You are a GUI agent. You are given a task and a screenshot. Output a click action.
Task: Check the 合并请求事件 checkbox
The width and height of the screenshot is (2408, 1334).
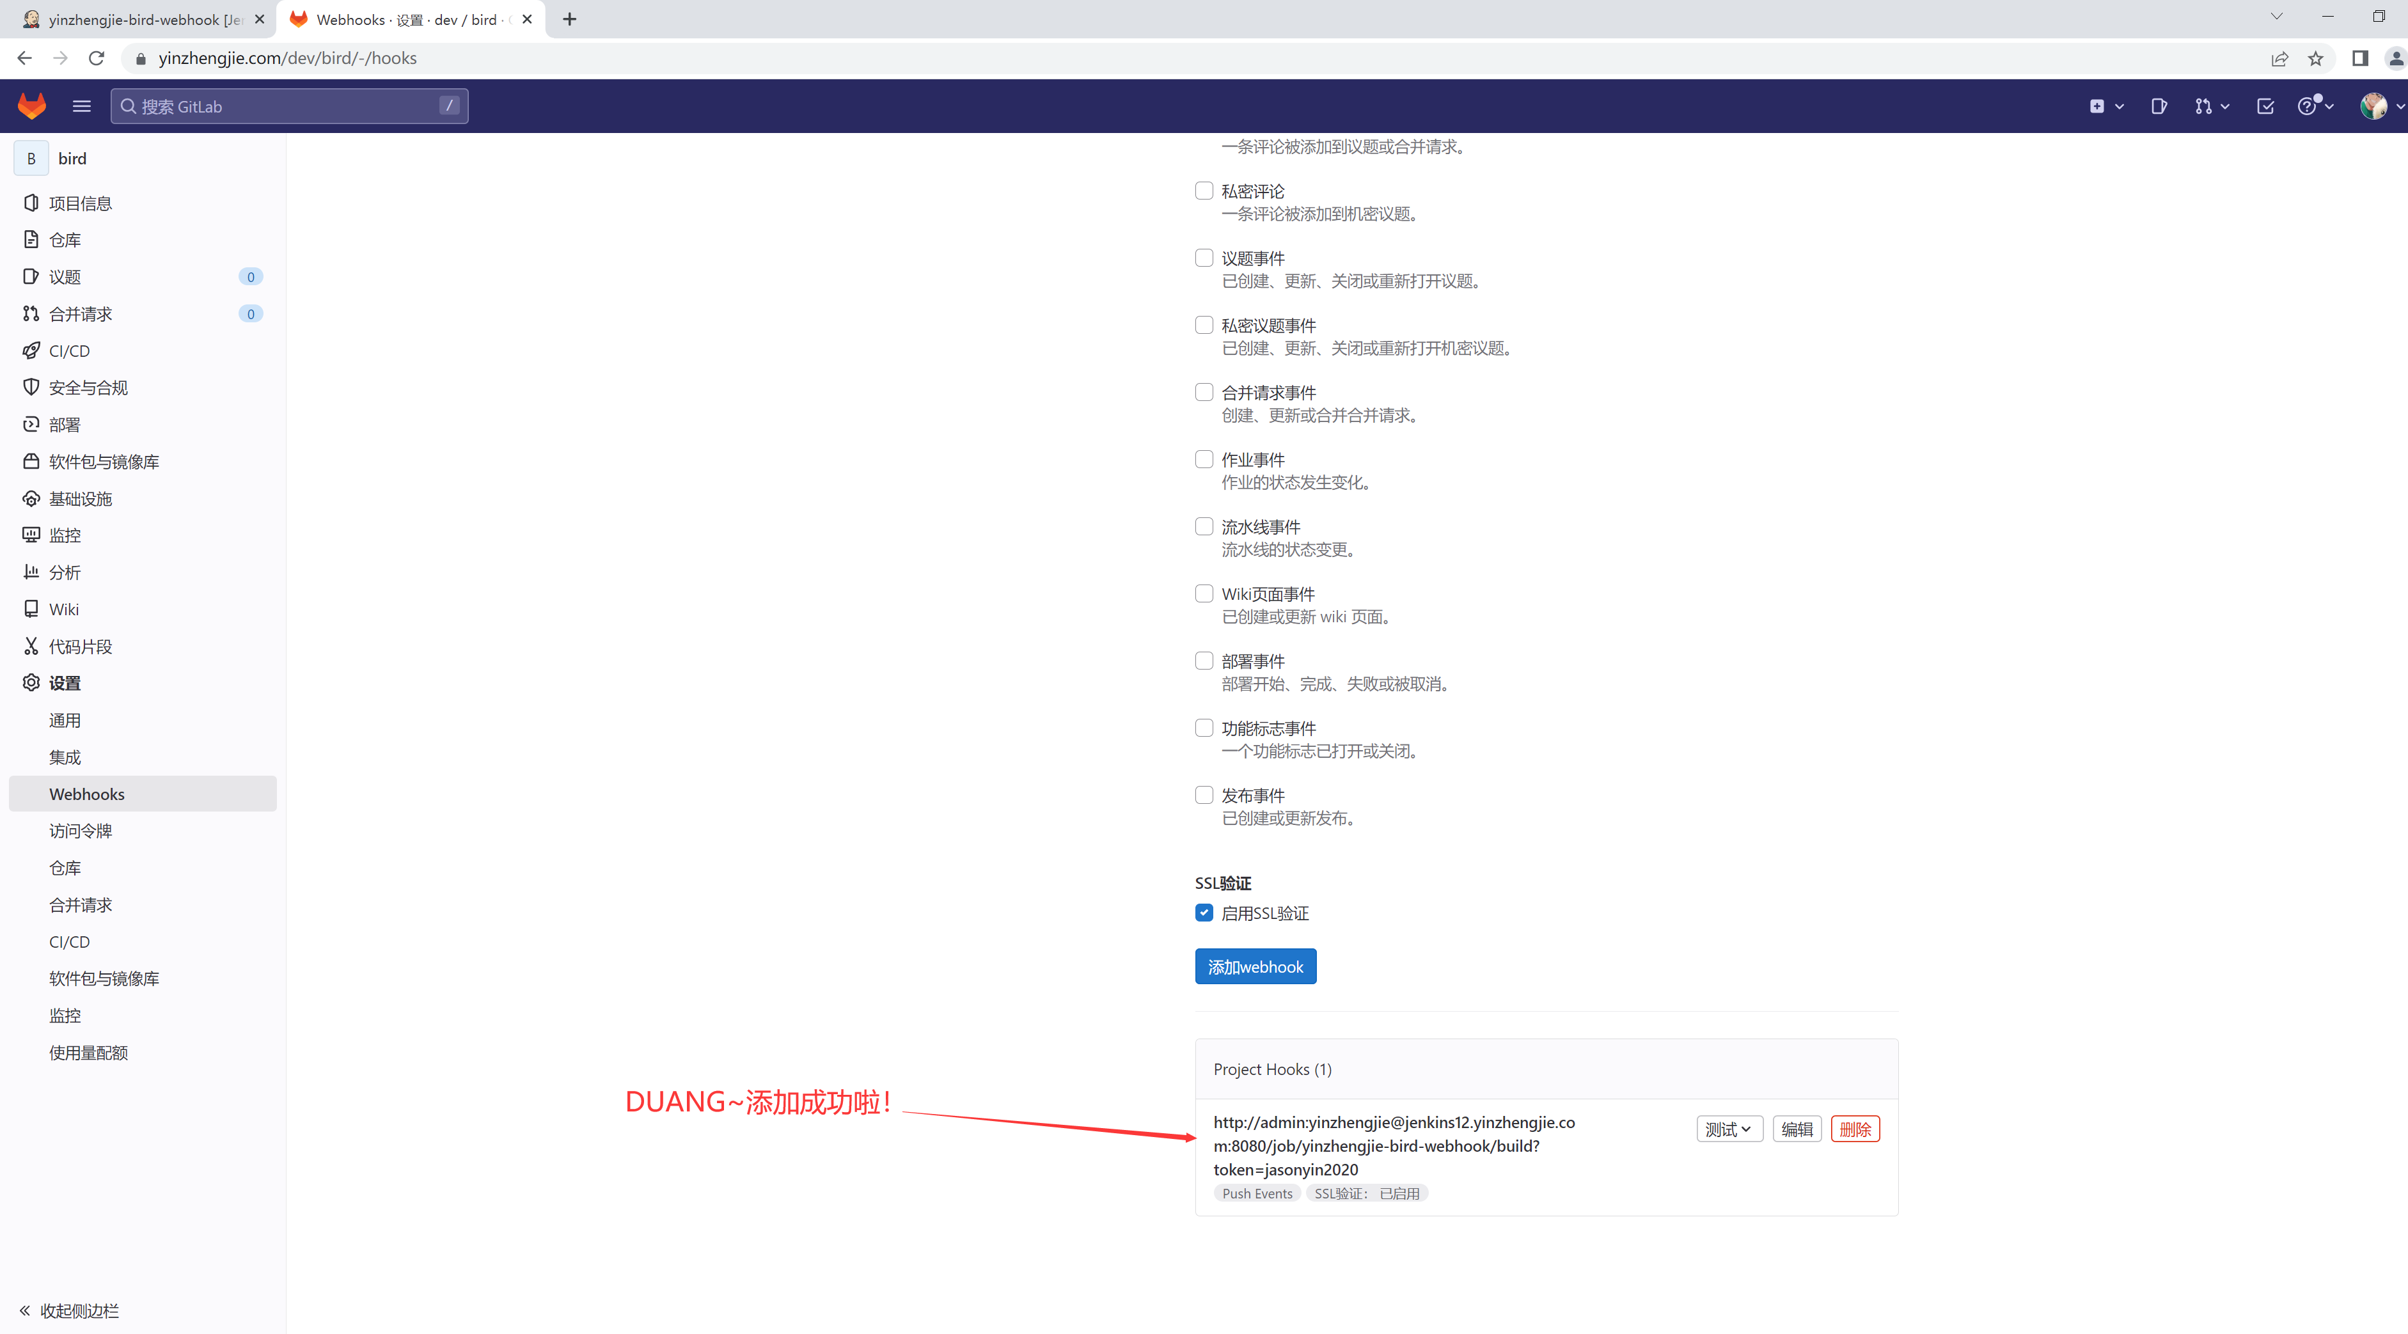click(1204, 391)
